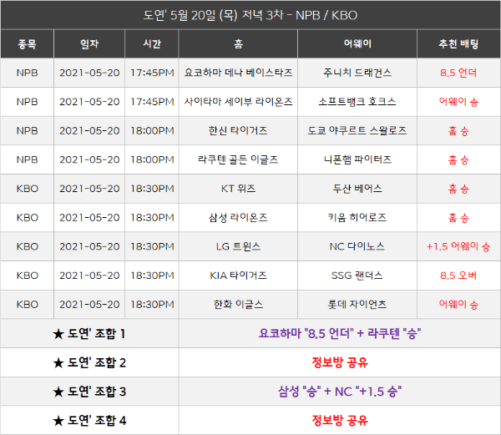501x435 pixels.
Task: Click the 홈 column header
Action: point(238,43)
